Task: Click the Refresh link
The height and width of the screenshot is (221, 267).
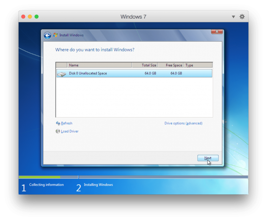Action: coord(66,123)
